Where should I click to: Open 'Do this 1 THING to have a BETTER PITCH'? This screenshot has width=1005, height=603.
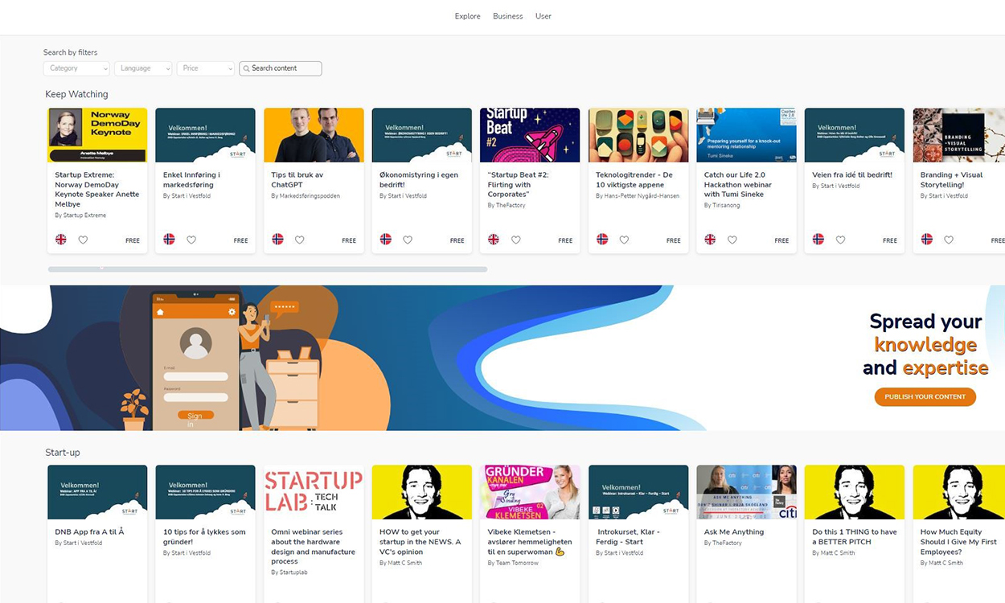point(854,536)
